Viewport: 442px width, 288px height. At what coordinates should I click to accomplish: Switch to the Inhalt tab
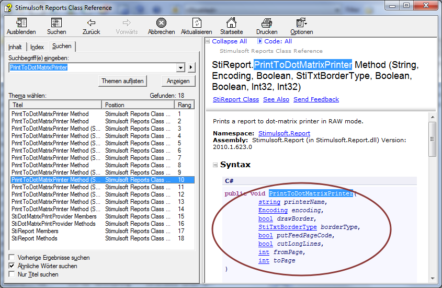coord(15,47)
